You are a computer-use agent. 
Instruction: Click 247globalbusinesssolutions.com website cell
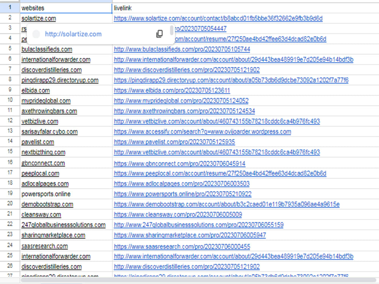(63, 225)
